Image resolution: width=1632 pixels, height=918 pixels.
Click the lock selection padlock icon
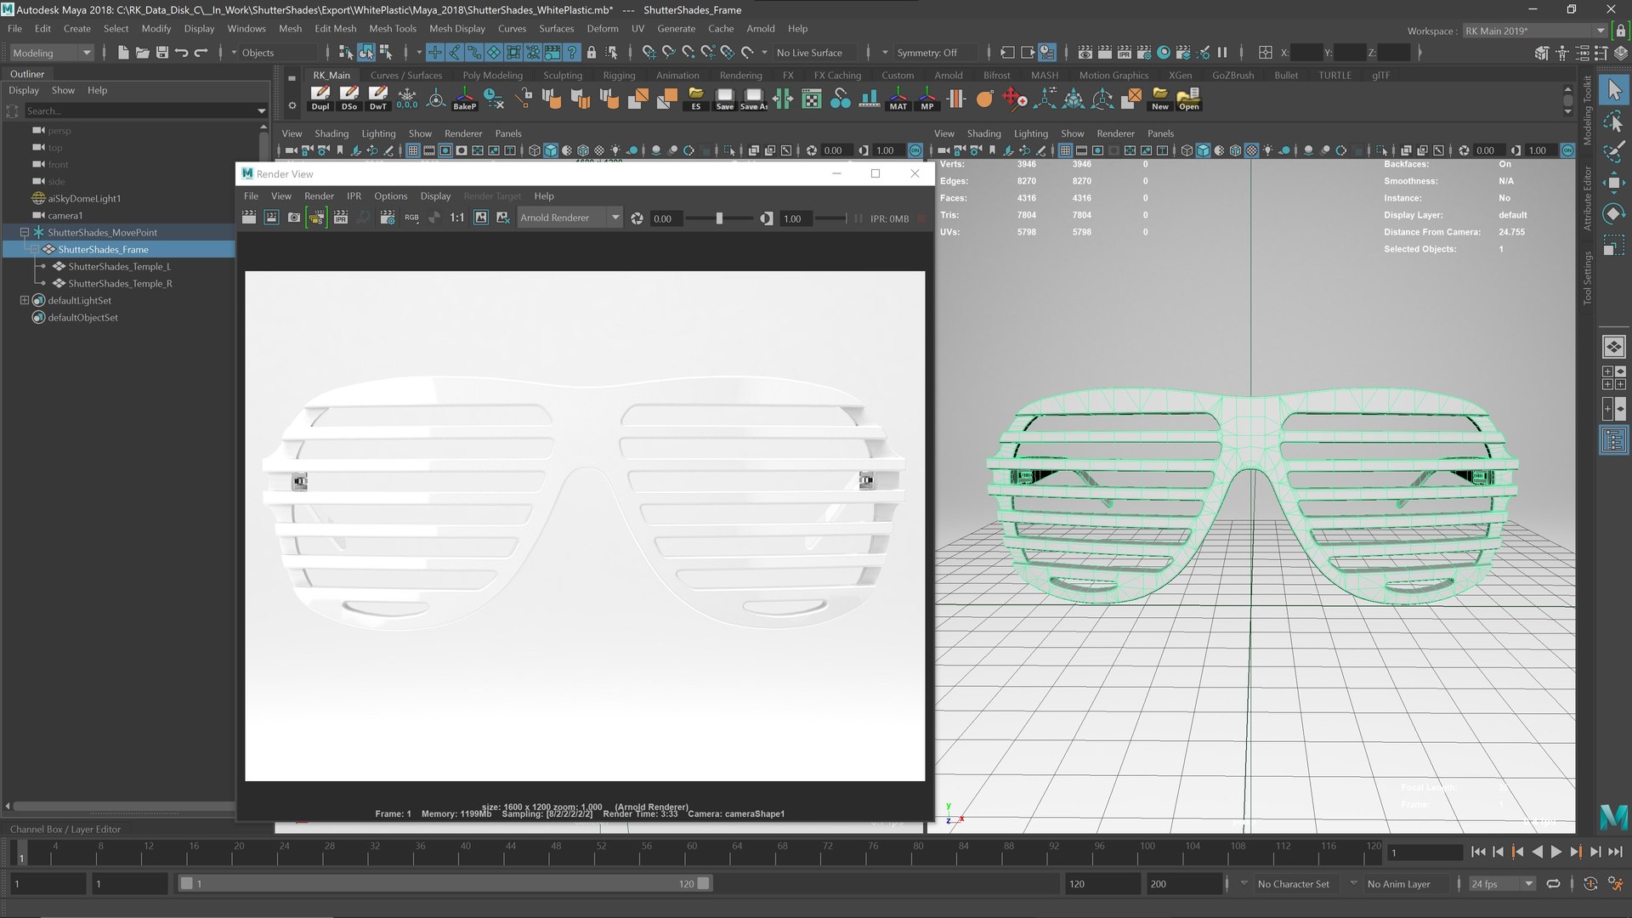pos(592,53)
